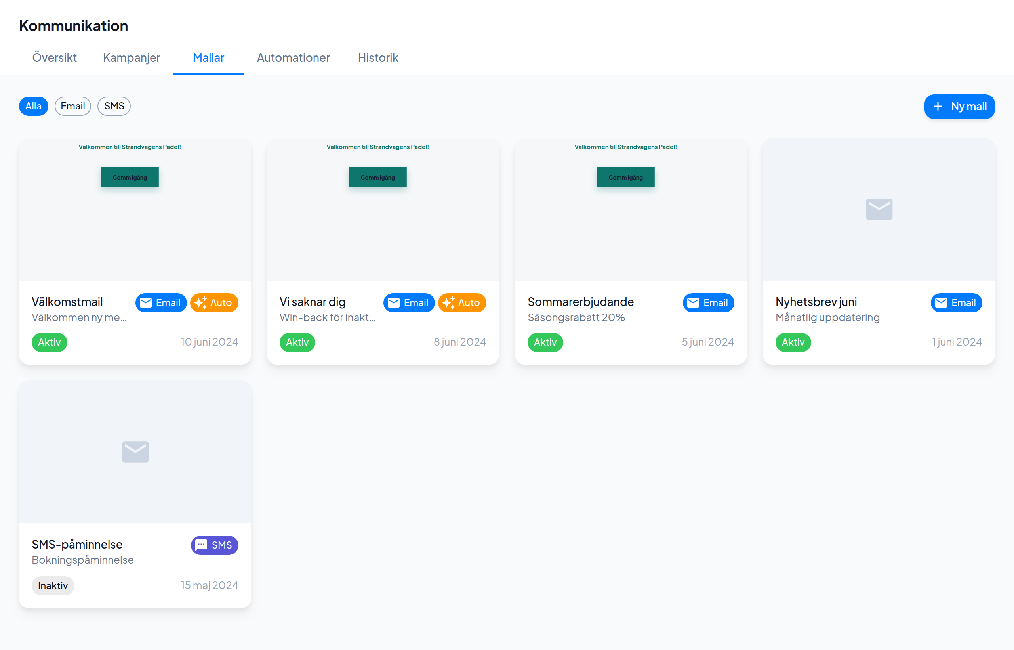
Task: Open the SMS-påminnelse preview thumbnail
Action: click(135, 452)
